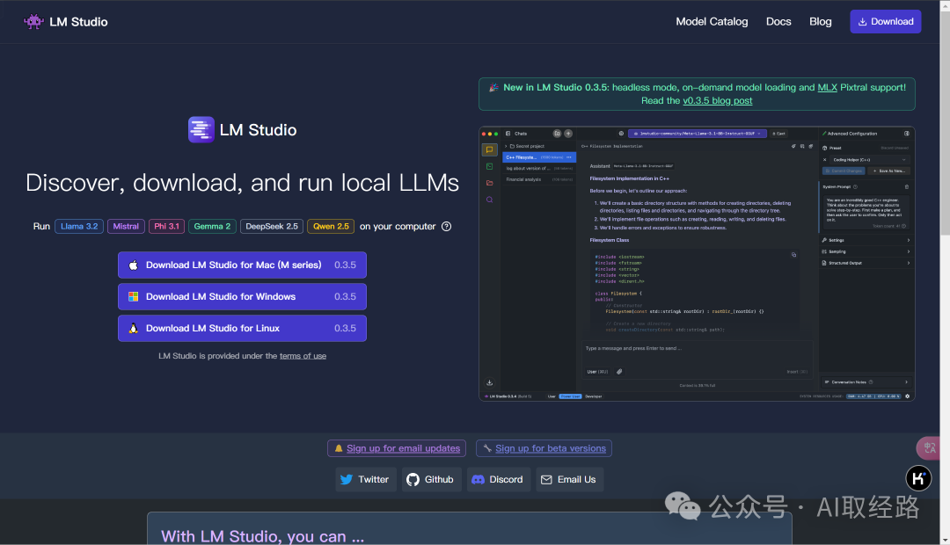
Task: Sign up for email updates
Action: point(397,448)
